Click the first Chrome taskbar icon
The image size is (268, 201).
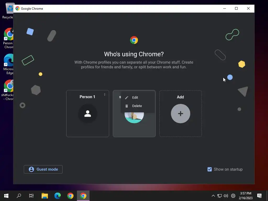tap(70, 196)
